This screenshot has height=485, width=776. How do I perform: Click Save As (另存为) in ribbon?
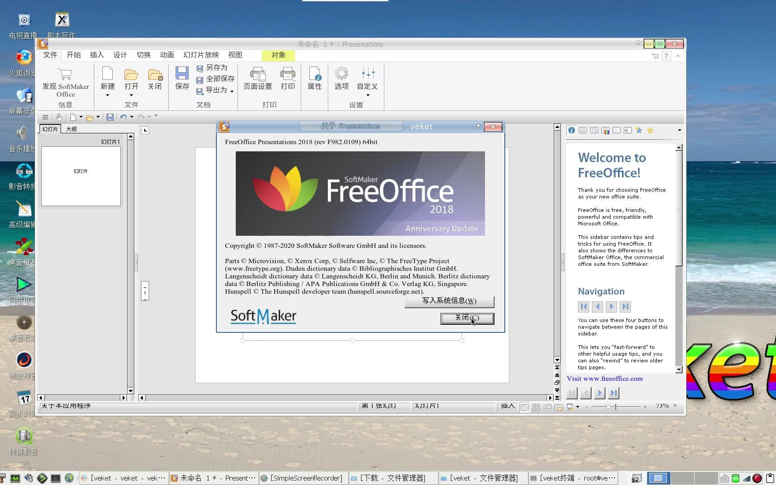click(212, 68)
